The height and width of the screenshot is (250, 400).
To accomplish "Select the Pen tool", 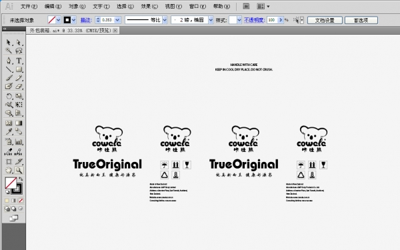I will pos(9,61).
